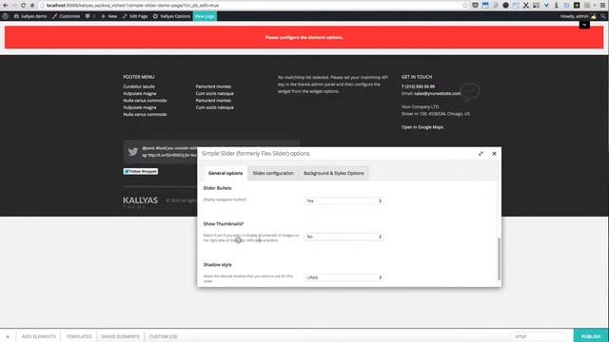Click Edit Page in admin bar
609x342 pixels.
135,16
